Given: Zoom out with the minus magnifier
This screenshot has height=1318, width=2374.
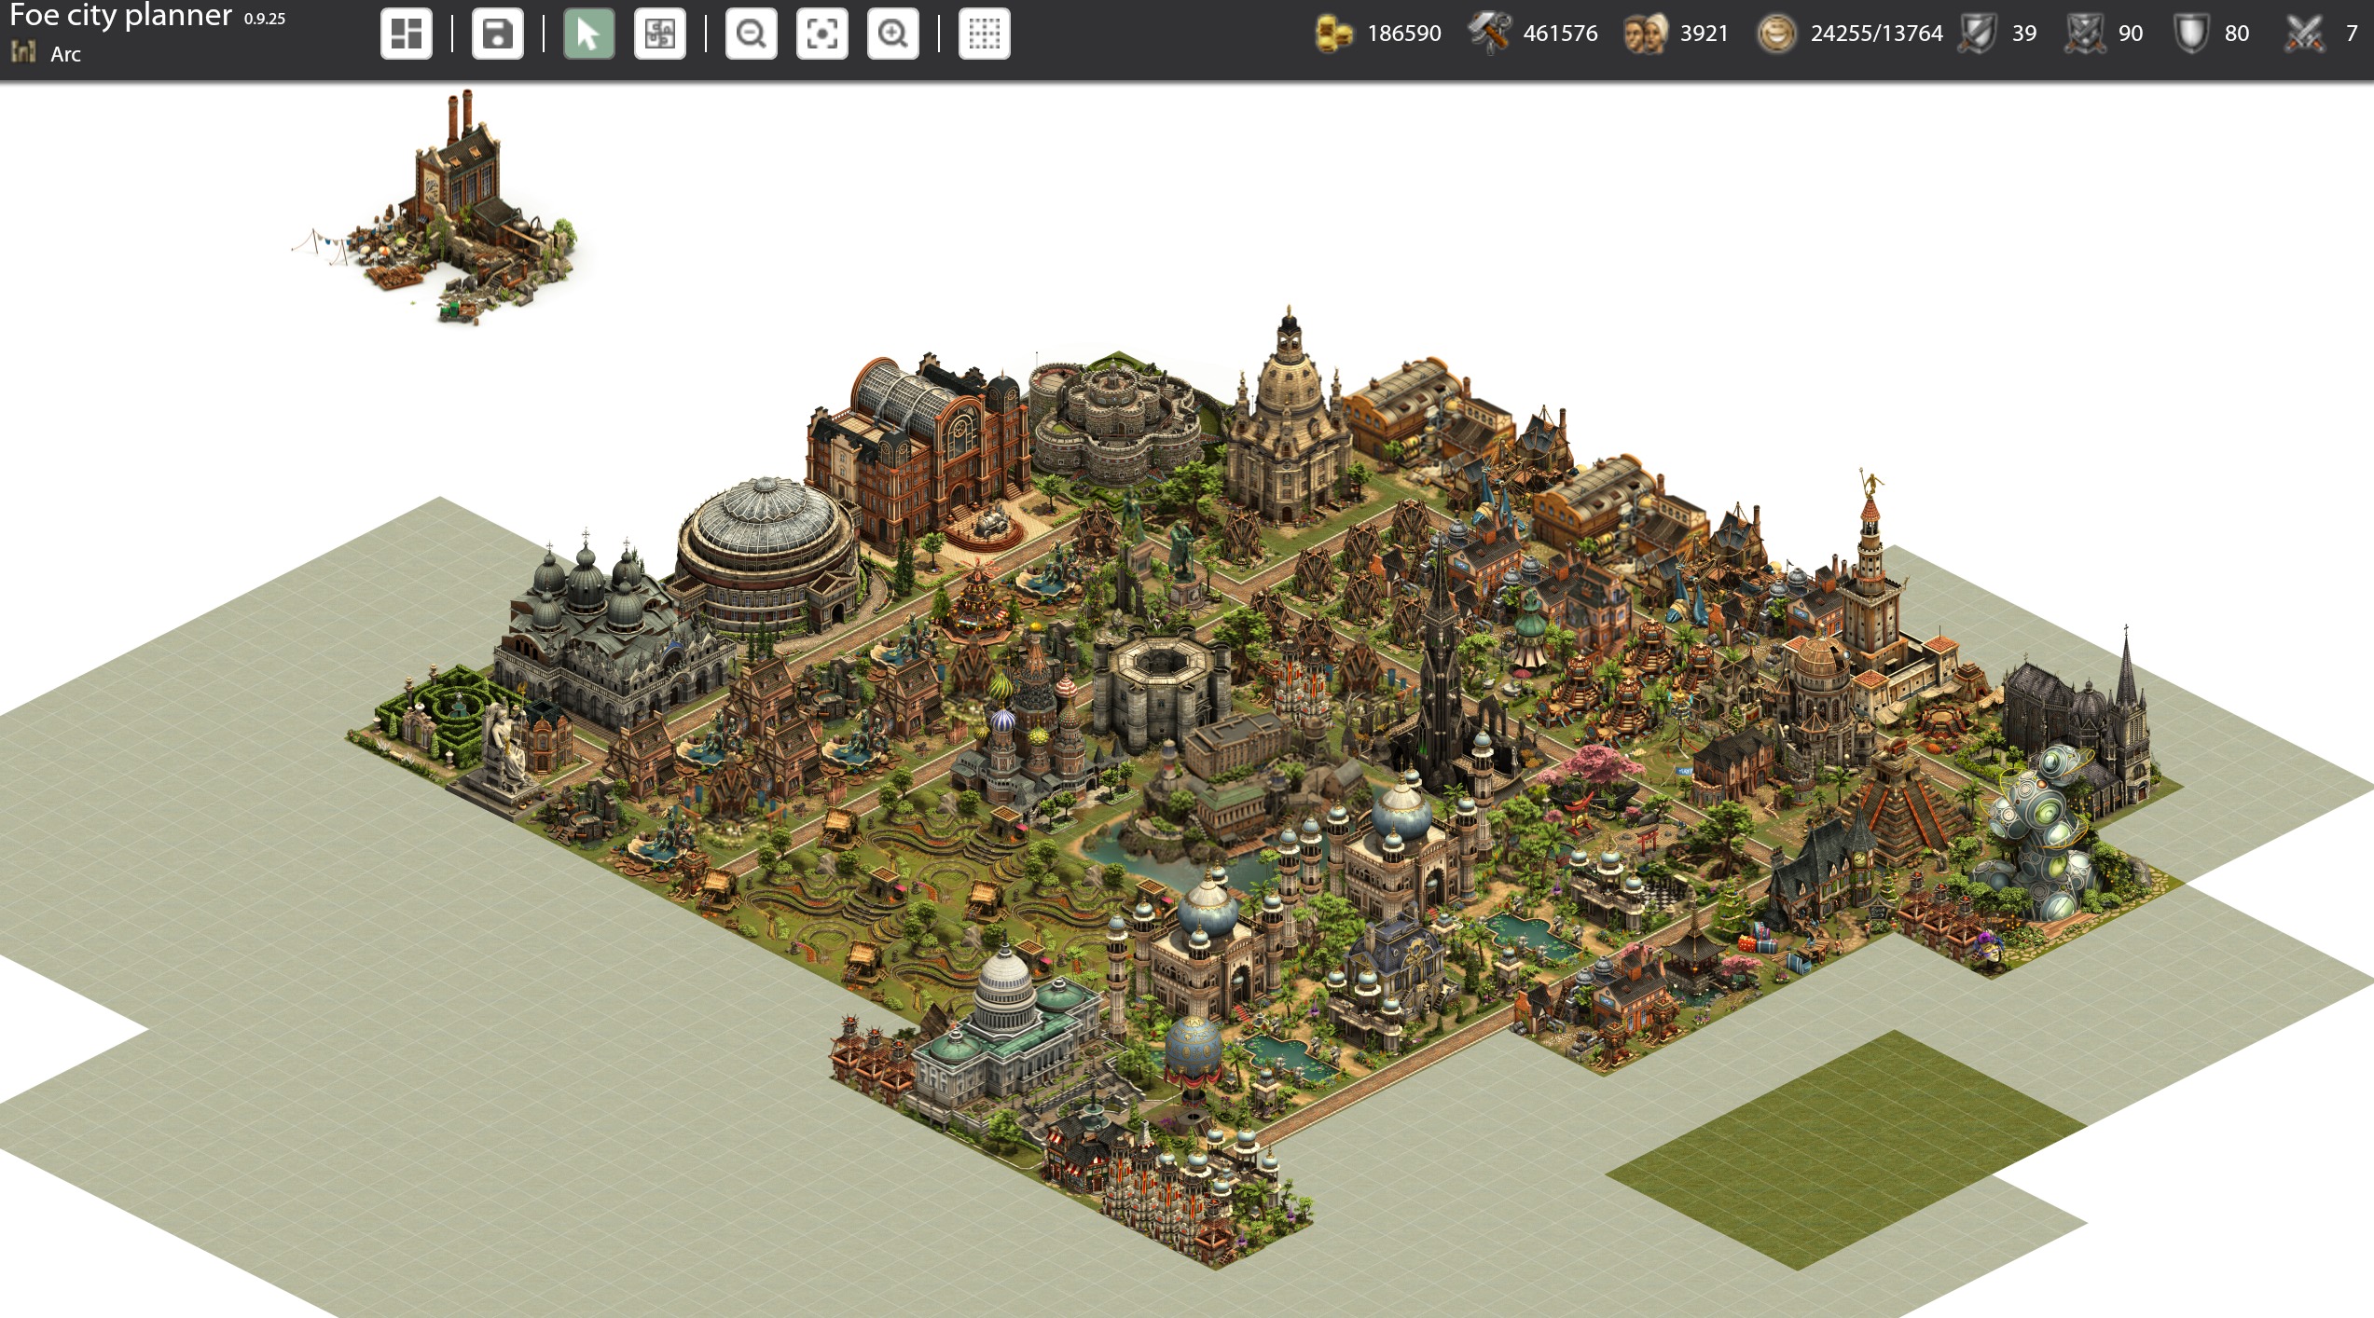Looking at the screenshot, I should (x=751, y=34).
